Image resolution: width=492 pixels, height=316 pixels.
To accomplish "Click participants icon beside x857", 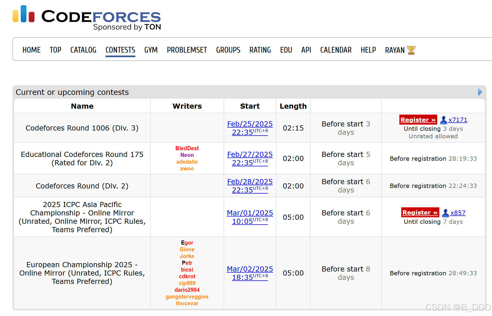I will tap(445, 213).
